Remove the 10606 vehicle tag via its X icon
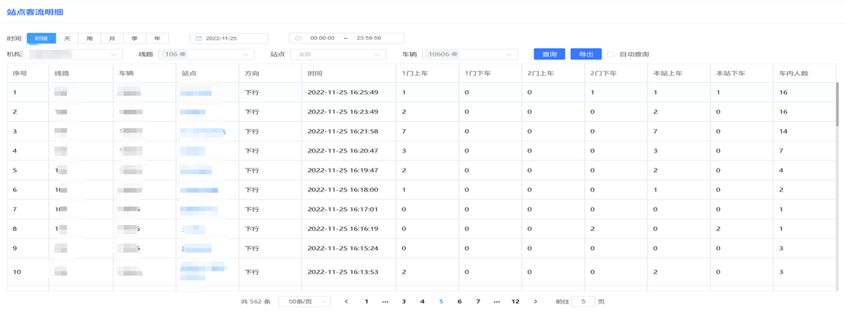 pyautogui.click(x=455, y=54)
